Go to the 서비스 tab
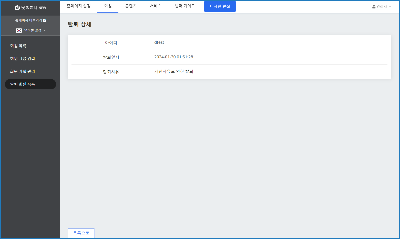Viewport: 400px width, 239px height. coord(156,6)
